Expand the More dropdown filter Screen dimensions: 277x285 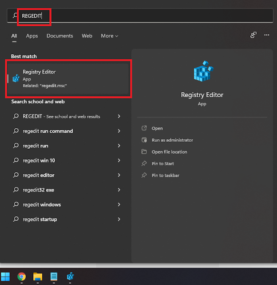point(110,36)
